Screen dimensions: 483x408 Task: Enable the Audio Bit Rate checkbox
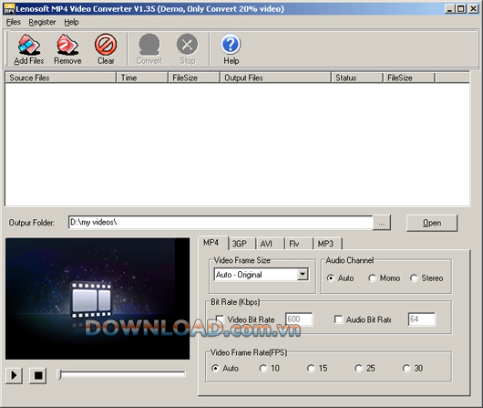[338, 319]
